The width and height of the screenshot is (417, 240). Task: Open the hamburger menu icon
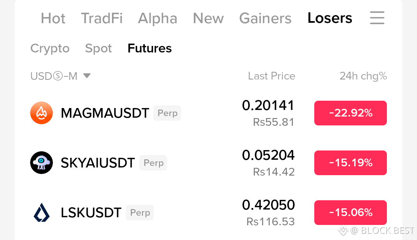tap(377, 18)
